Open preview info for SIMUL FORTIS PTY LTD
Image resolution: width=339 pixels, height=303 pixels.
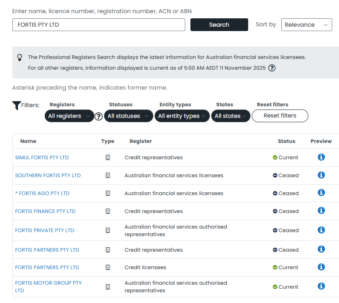coord(321,157)
